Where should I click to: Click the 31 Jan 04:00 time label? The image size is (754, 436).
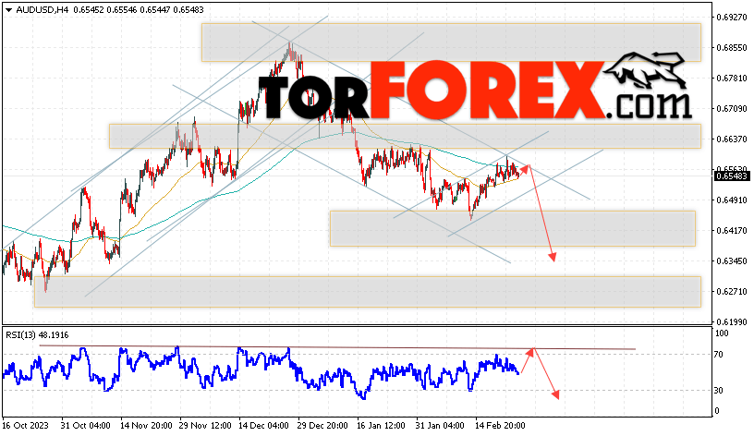[x=440, y=426]
